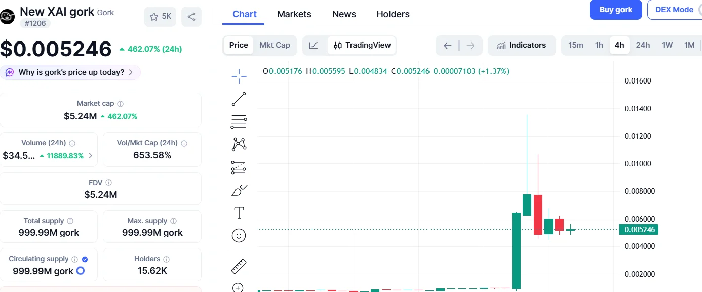
Task: Switch to line chart mode
Action: click(x=314, y=45)
